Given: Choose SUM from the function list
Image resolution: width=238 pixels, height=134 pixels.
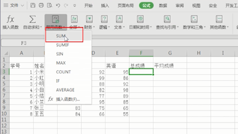Looking at the screenshot, I should click(x=68, y=36).
